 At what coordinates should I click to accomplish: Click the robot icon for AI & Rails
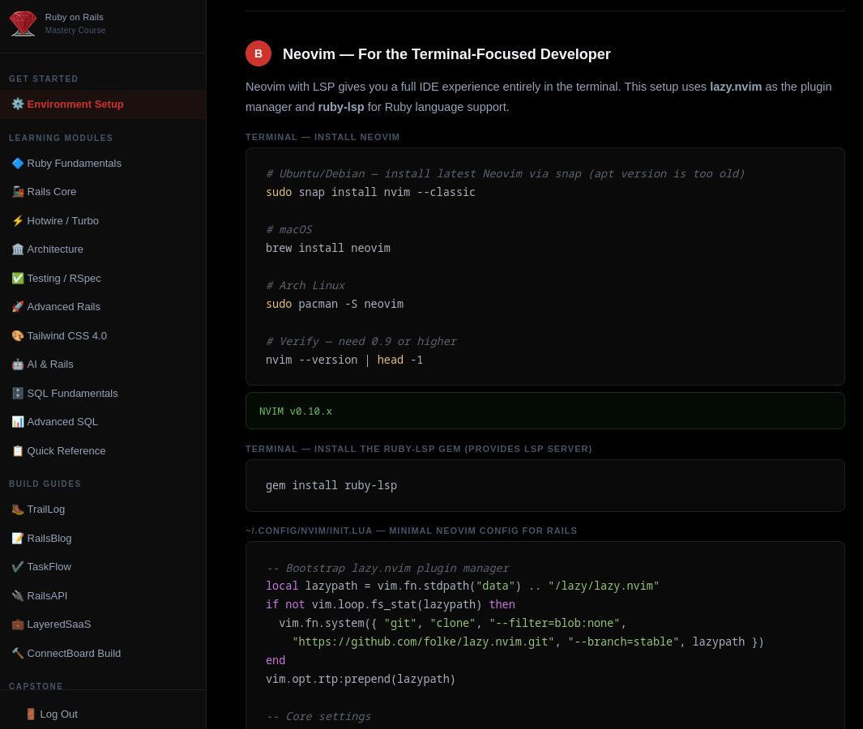[18, 364]
